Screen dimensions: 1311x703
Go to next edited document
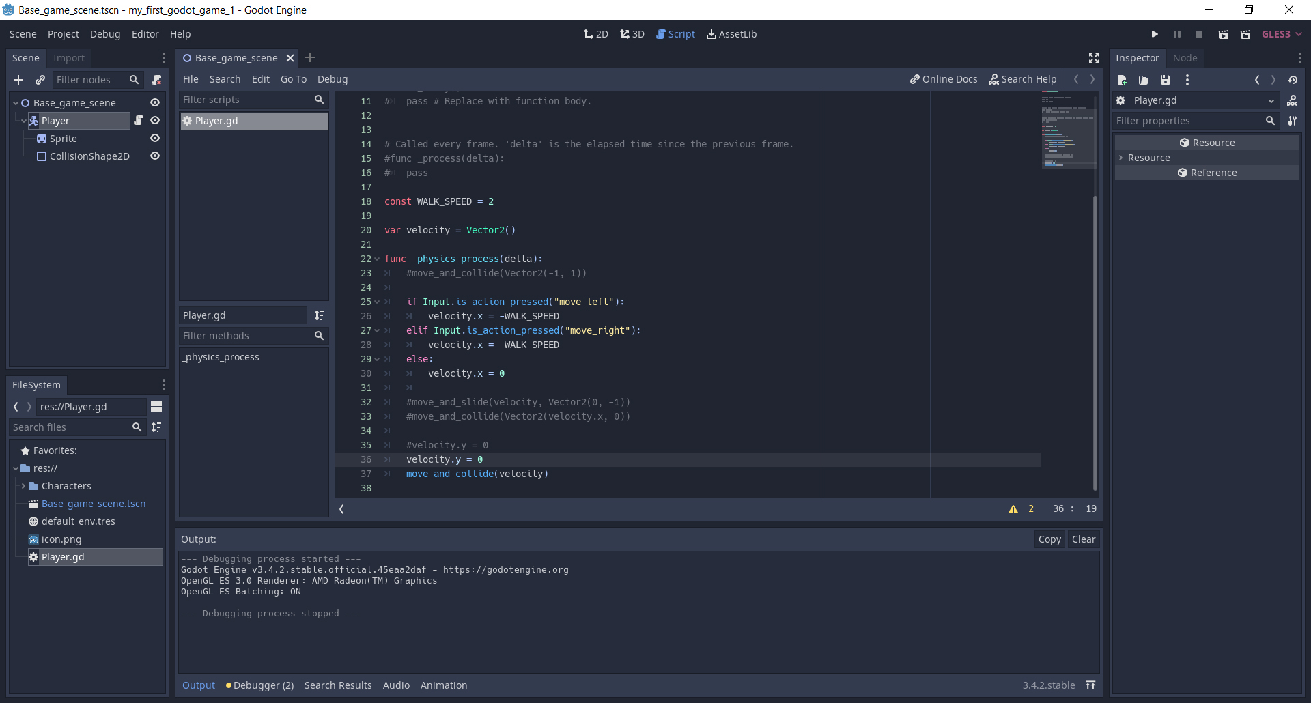[x=1092, y=79]
